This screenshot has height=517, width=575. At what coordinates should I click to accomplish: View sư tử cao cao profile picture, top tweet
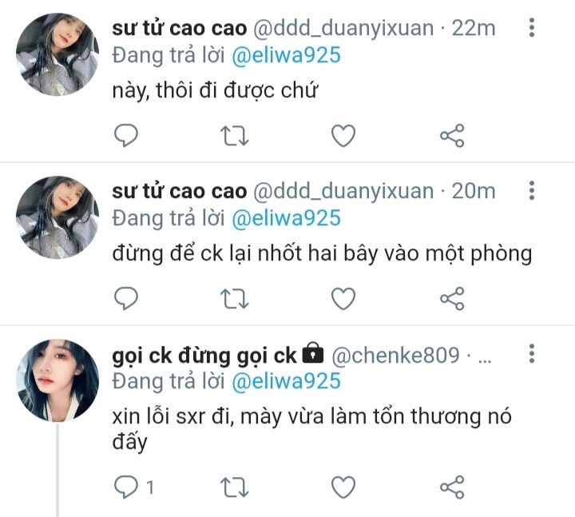pyautogui.click(x=57, y=54)
